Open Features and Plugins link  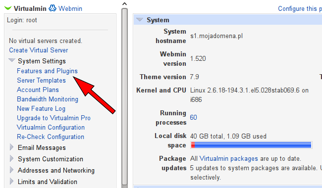click(x=47, y=71)
